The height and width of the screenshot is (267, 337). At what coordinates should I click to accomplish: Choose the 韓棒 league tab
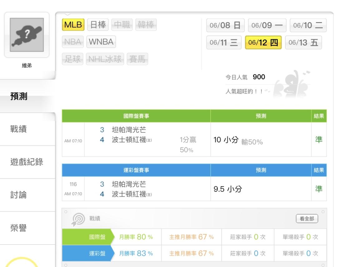point(146,25)
